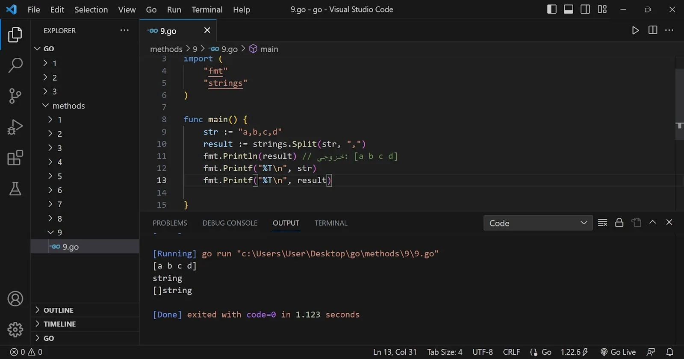Split the editor right
Image resolution: width=684 pixels, height=359 pixels.
tap(653, 30)
